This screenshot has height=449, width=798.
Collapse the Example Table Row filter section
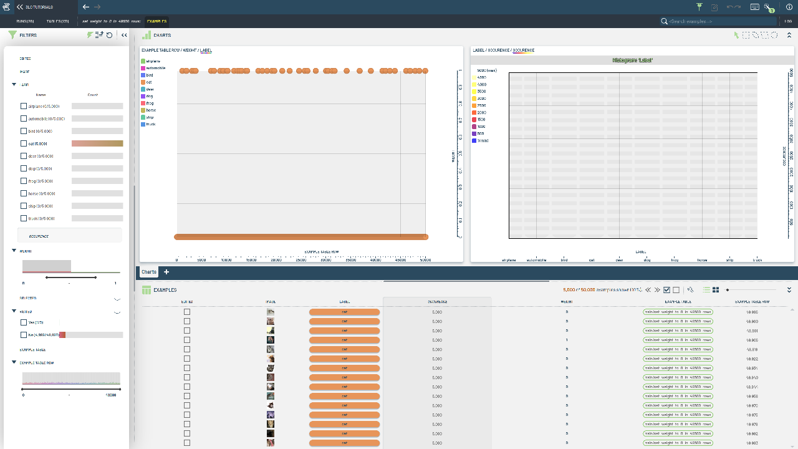point(14,362)
